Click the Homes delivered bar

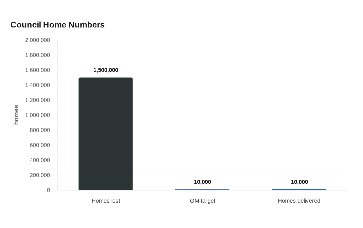(x=299, y=190)
